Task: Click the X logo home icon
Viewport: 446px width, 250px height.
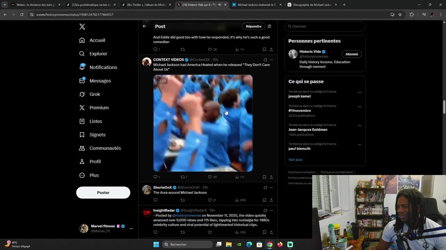Action: (82, 27)
